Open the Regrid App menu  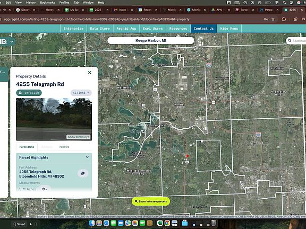[x=126, y=29]
